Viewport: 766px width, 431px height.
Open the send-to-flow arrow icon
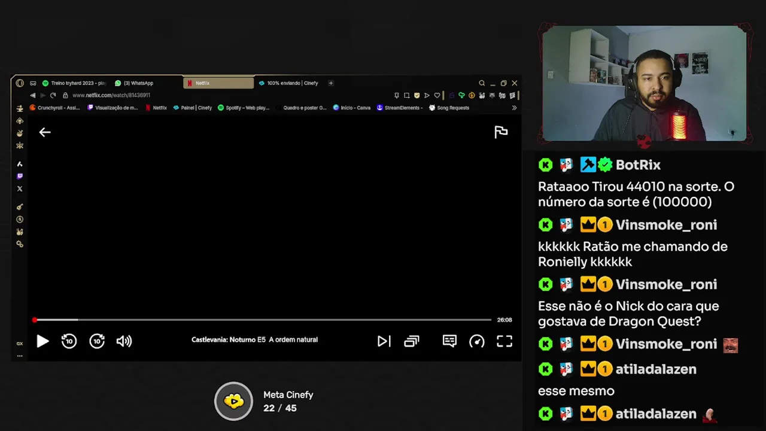tap(427, 95)
